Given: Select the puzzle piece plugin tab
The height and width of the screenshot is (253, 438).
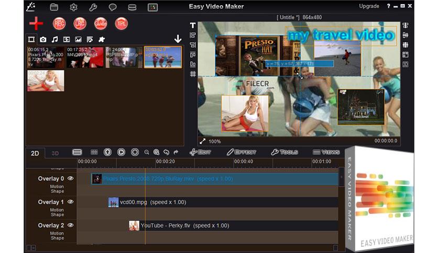Looking at the screenshot, I should [x=102, y=39].
